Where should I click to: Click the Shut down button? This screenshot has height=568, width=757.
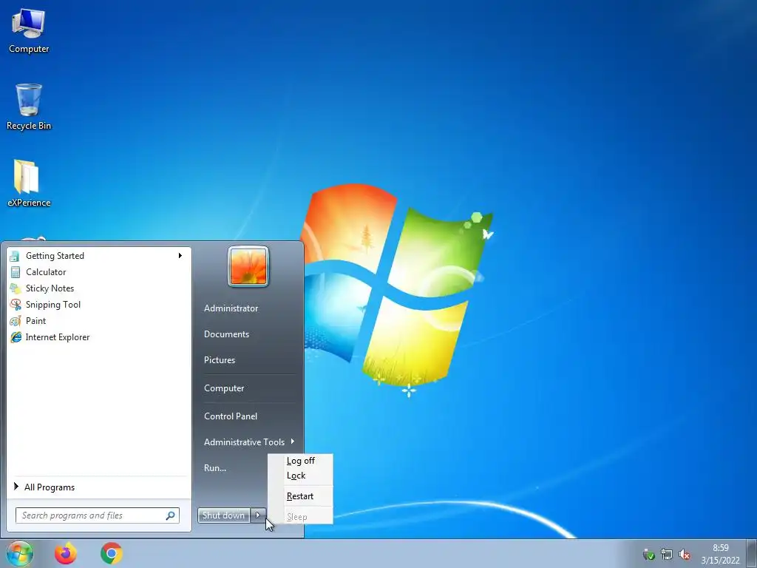[x=223, y=515]
